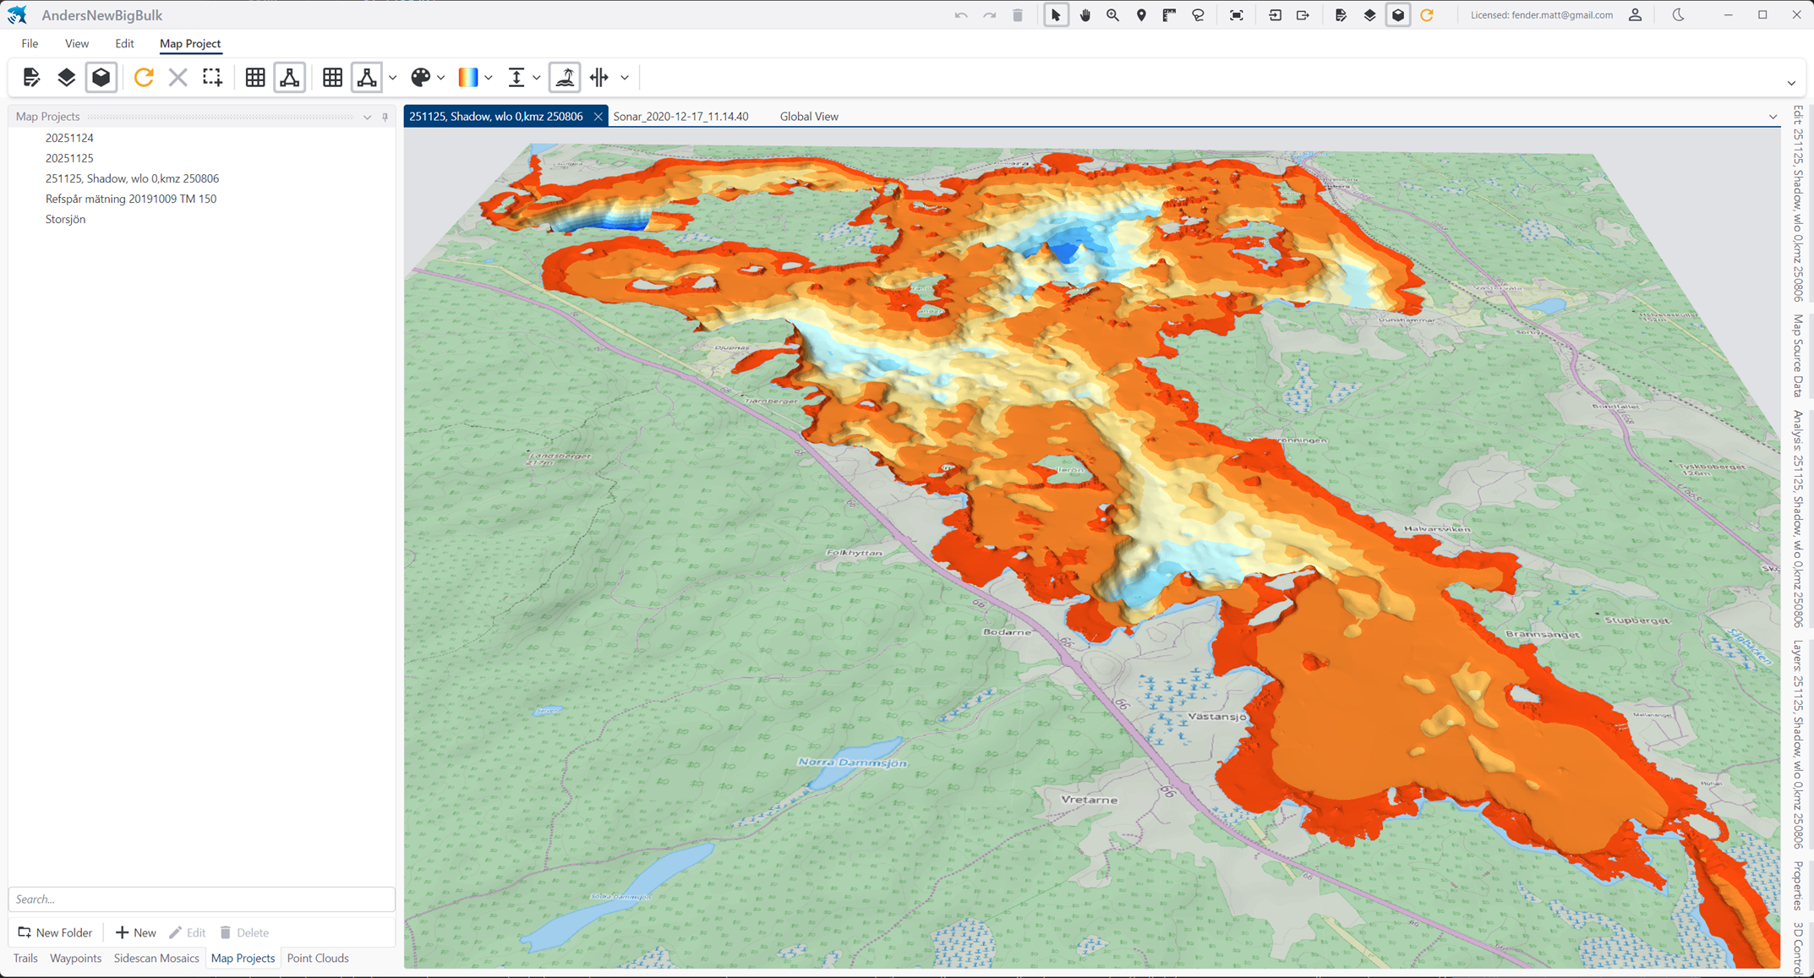Switch on dark mode moon icon
This screenshot has height=978, width=1814.
1678,15
